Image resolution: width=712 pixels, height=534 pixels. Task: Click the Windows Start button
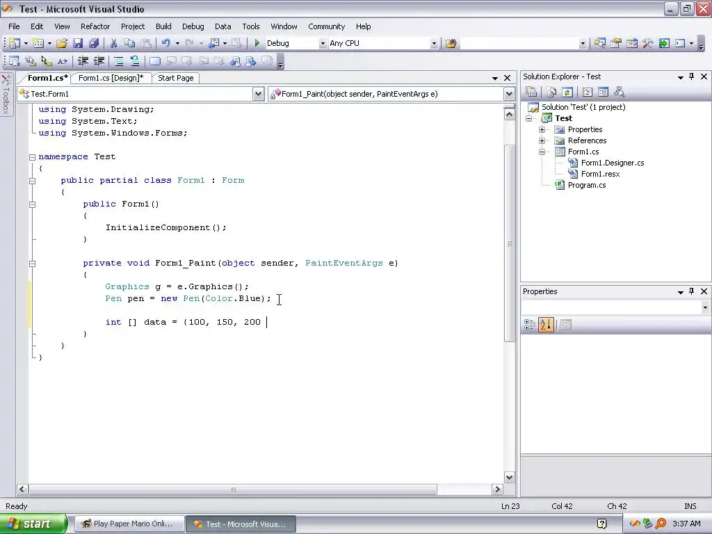click(33, 524)
